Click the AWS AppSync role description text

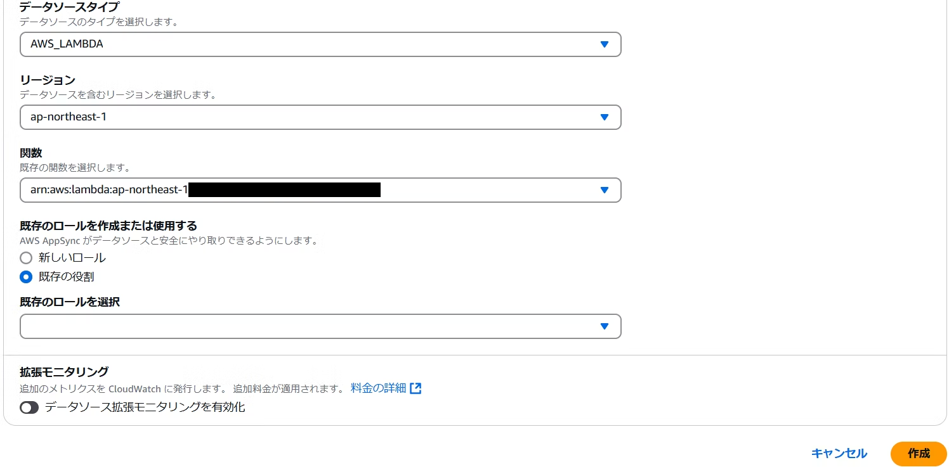169,241
